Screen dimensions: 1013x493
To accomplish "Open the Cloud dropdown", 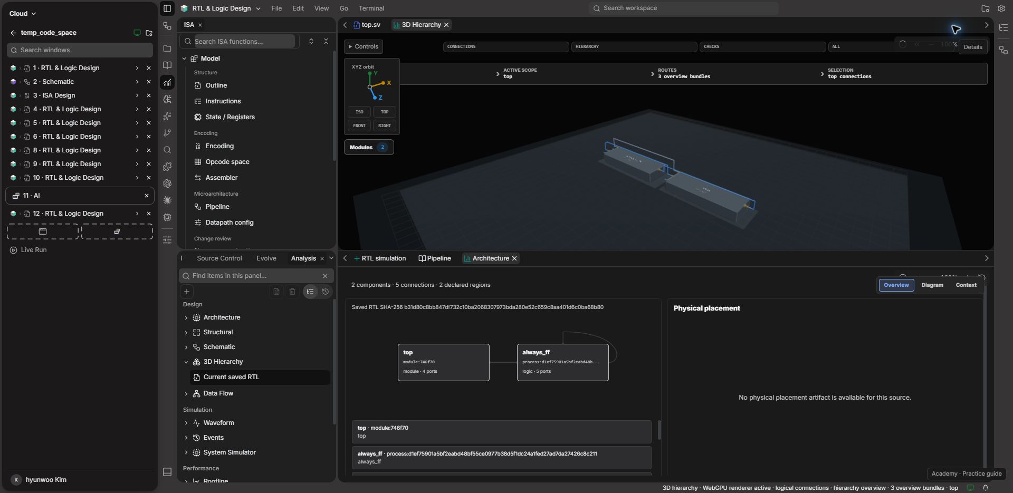I will (x=23, y=14).
